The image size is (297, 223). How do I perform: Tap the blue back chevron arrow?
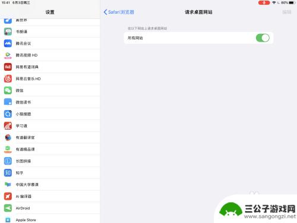105,12
